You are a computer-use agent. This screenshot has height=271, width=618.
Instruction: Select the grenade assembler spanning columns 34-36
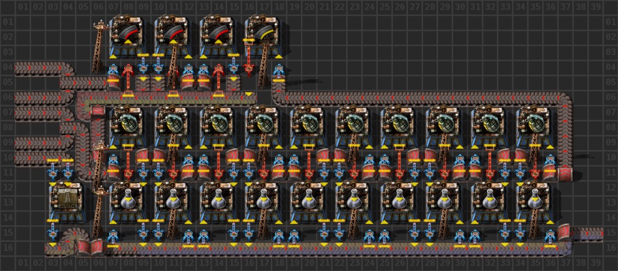[536, 127]
